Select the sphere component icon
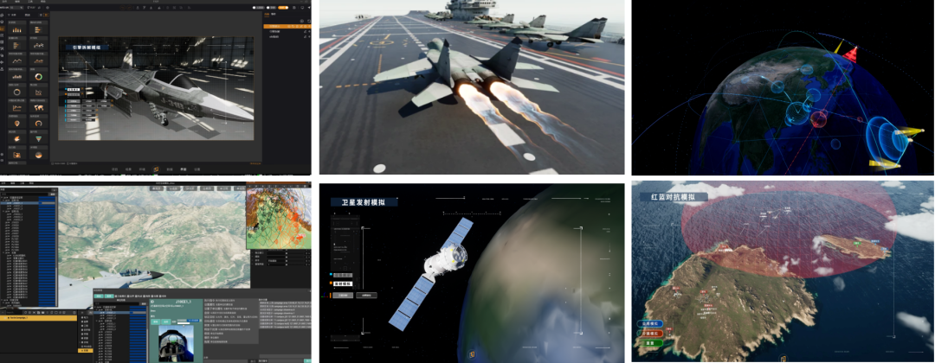The height and width of the screenshot is (363, 935). pyautogui.click(x=38, y=155)
